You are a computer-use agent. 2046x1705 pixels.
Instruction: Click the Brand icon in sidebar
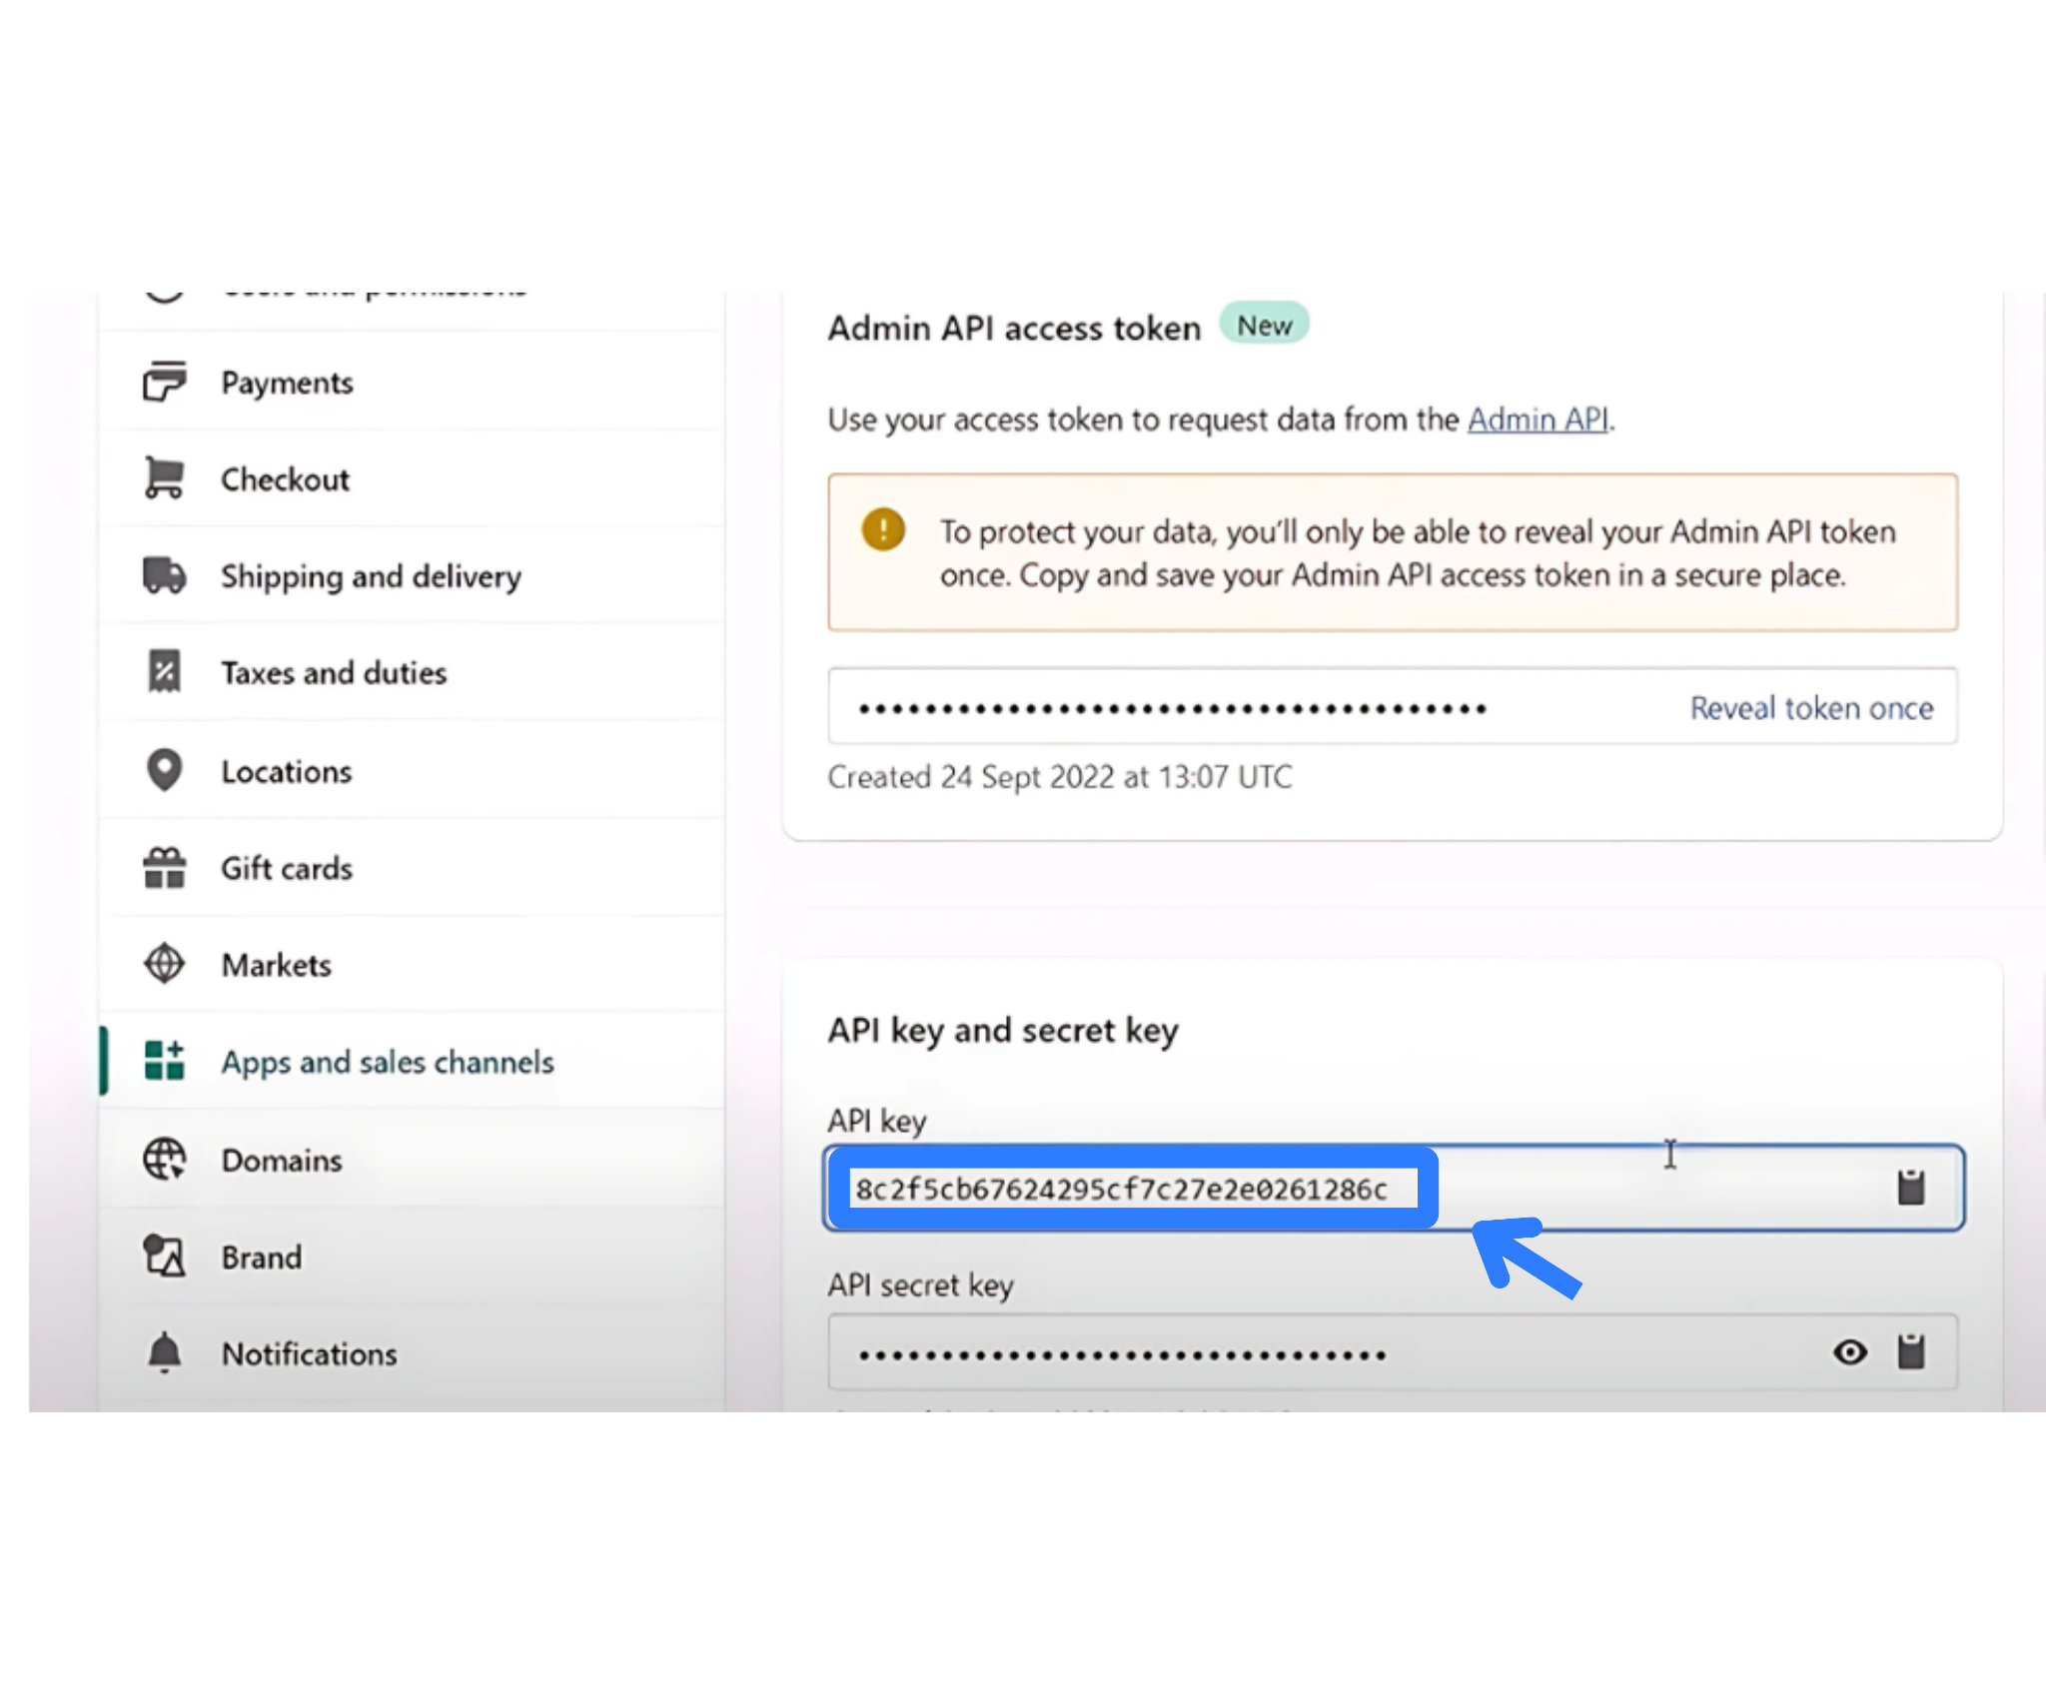(164, 1256)
